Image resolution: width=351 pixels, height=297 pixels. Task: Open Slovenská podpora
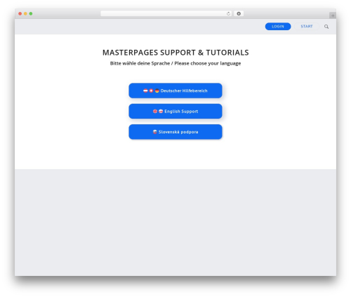(x=175, y=132)
